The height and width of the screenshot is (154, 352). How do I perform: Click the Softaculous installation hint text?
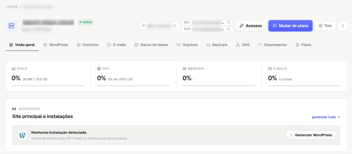click(x=80, y=138)
